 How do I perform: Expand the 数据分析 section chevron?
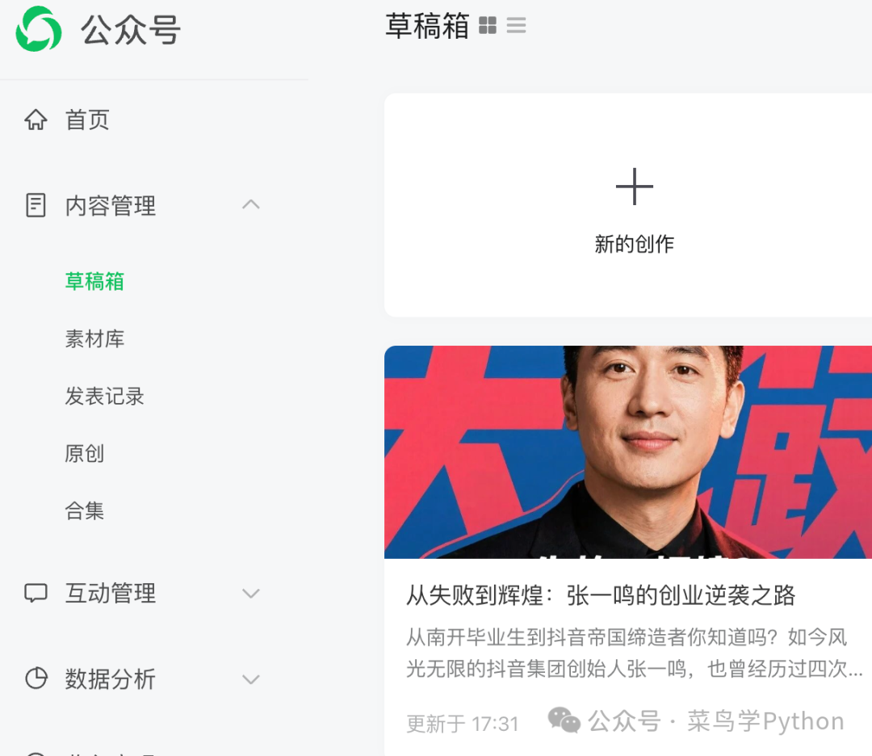(x=251, y=679)
